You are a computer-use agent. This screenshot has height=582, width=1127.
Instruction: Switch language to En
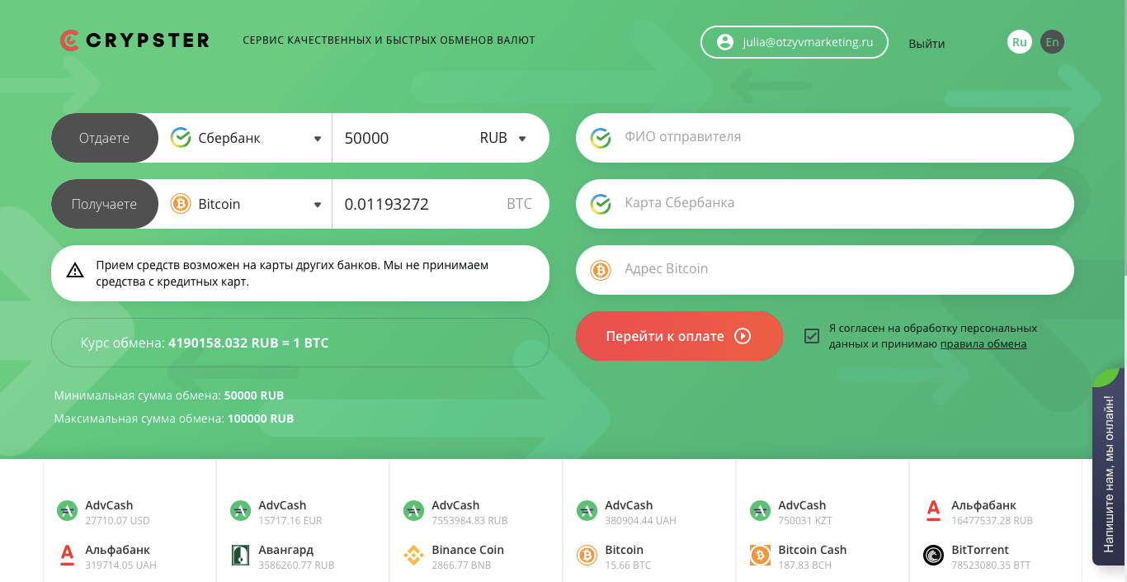point(1052,42)
